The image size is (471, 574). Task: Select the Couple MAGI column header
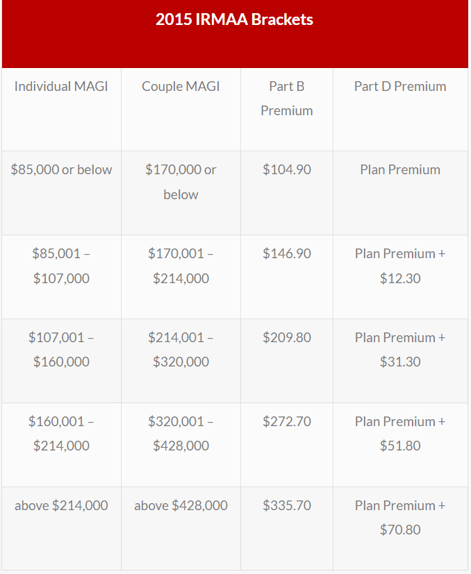coord(181,87)
